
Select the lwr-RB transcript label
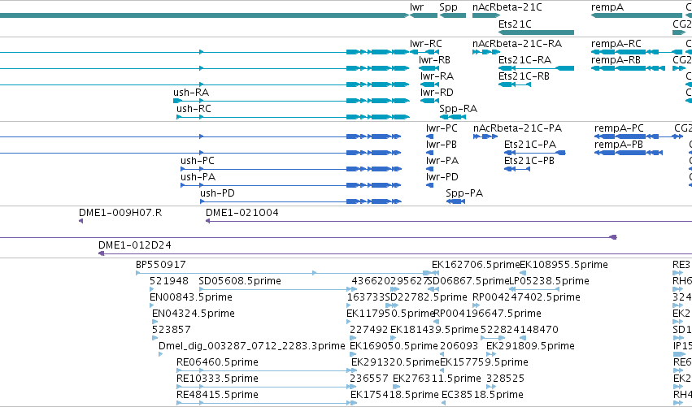(x=434, y=60)
